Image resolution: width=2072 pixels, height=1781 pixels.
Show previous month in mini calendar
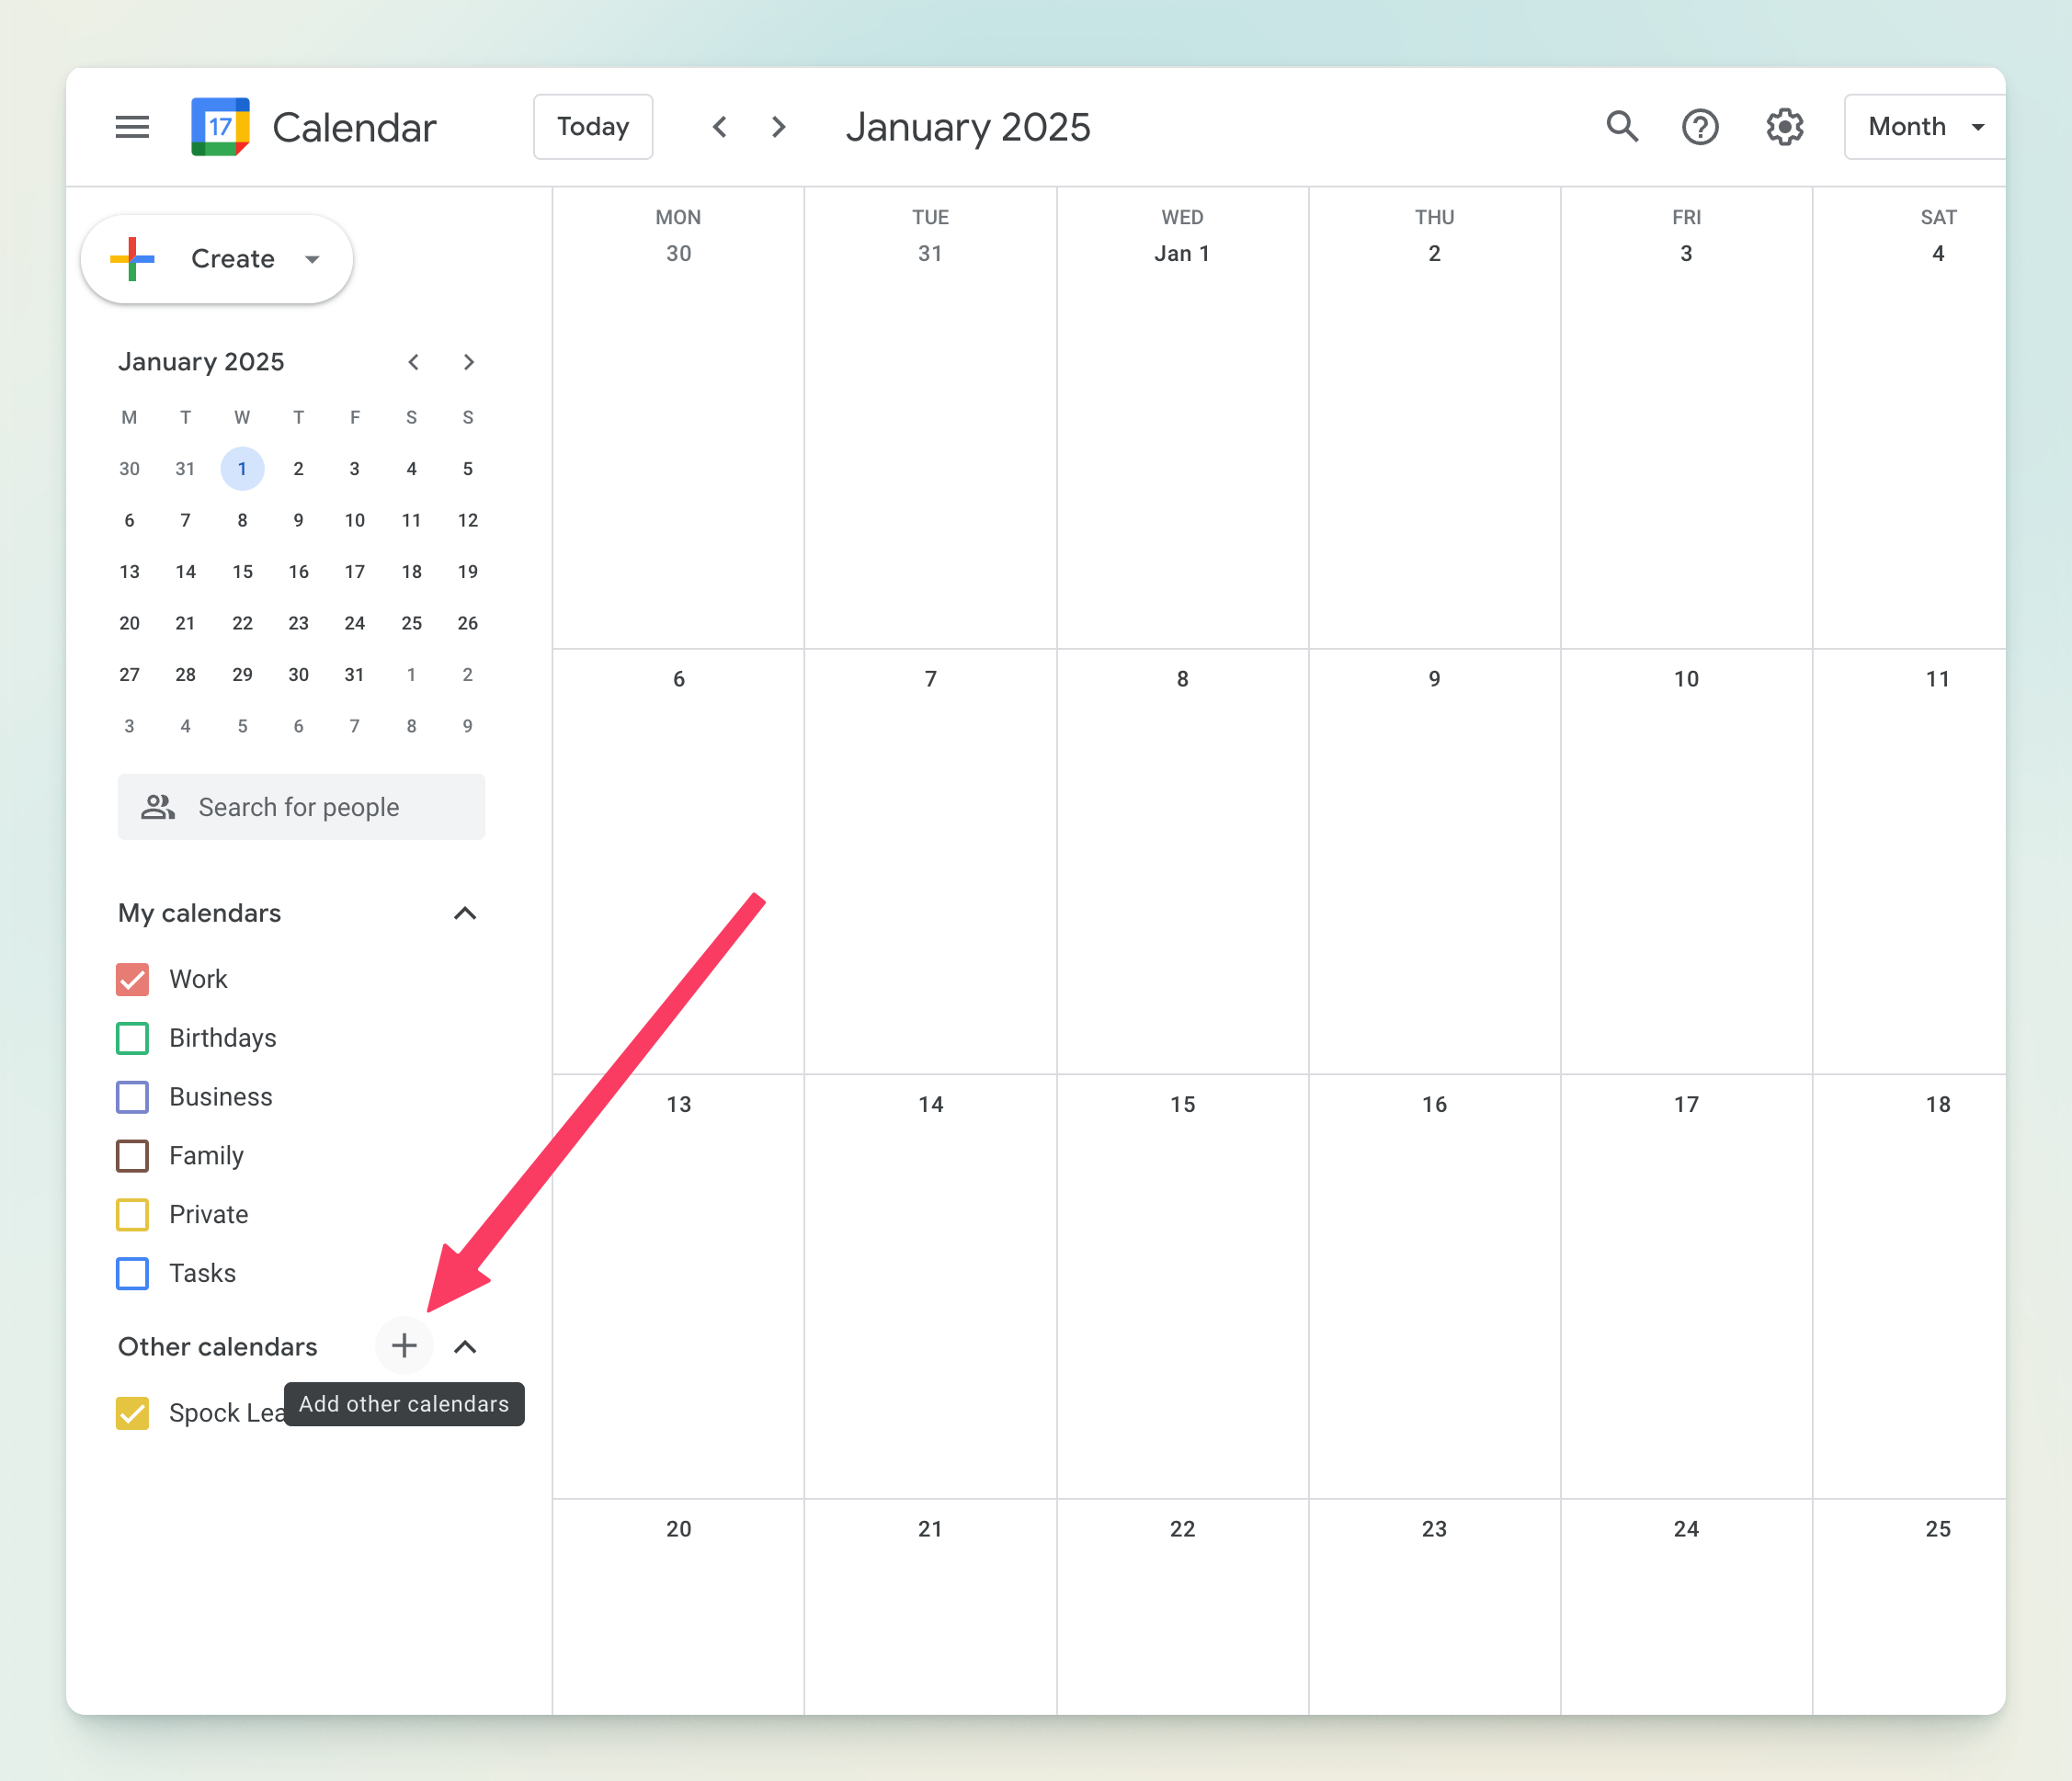point(413,362)
